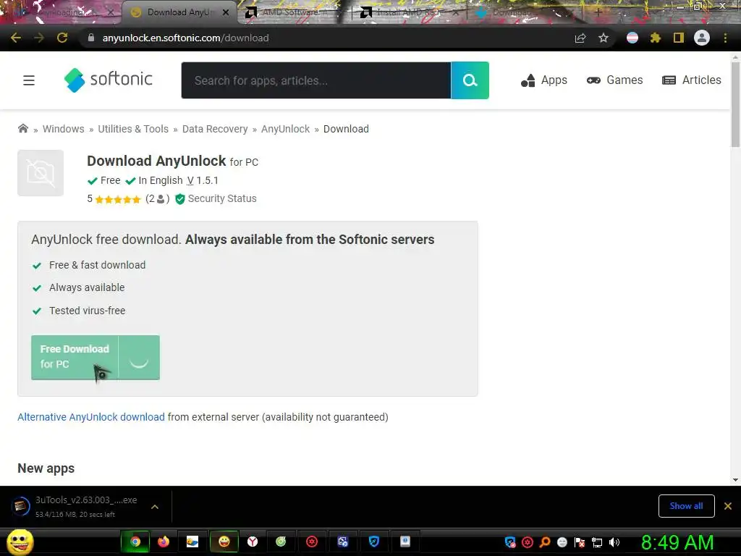Click the five-star rating

[x=118, y=200]
